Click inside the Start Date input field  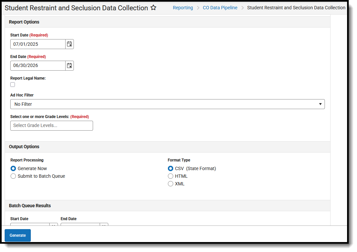click(x=36, y=44)
